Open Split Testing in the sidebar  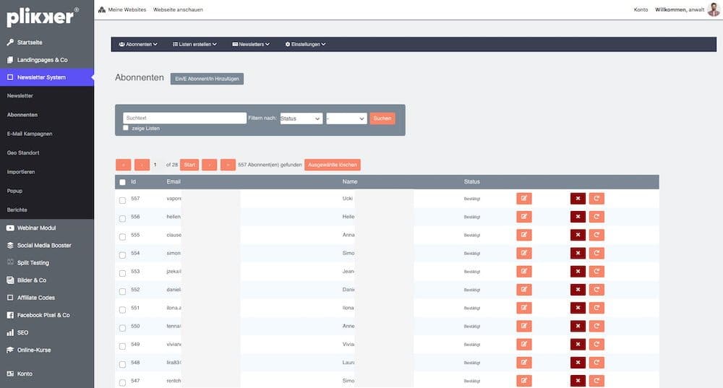click(33, 263)
